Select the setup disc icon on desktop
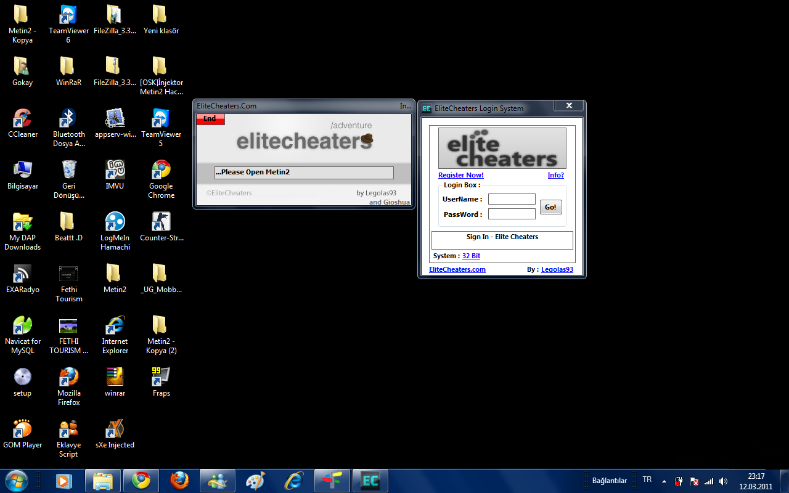The image size is (789, 493). pyautogui.click(x=23, y=382)
